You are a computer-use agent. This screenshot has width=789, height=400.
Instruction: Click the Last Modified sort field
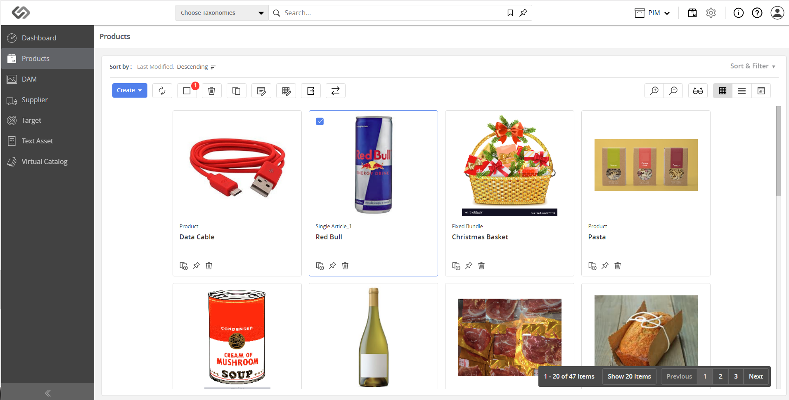pyautogui.click(x=155, y=67)
